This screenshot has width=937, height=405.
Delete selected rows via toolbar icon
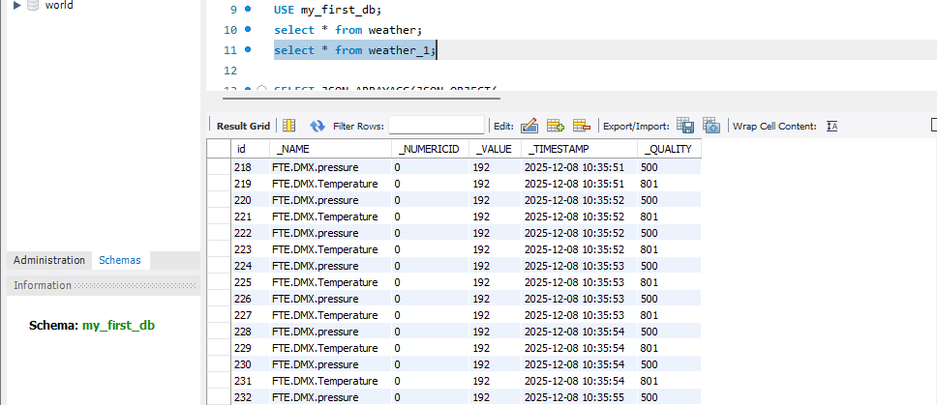(581, 126)
